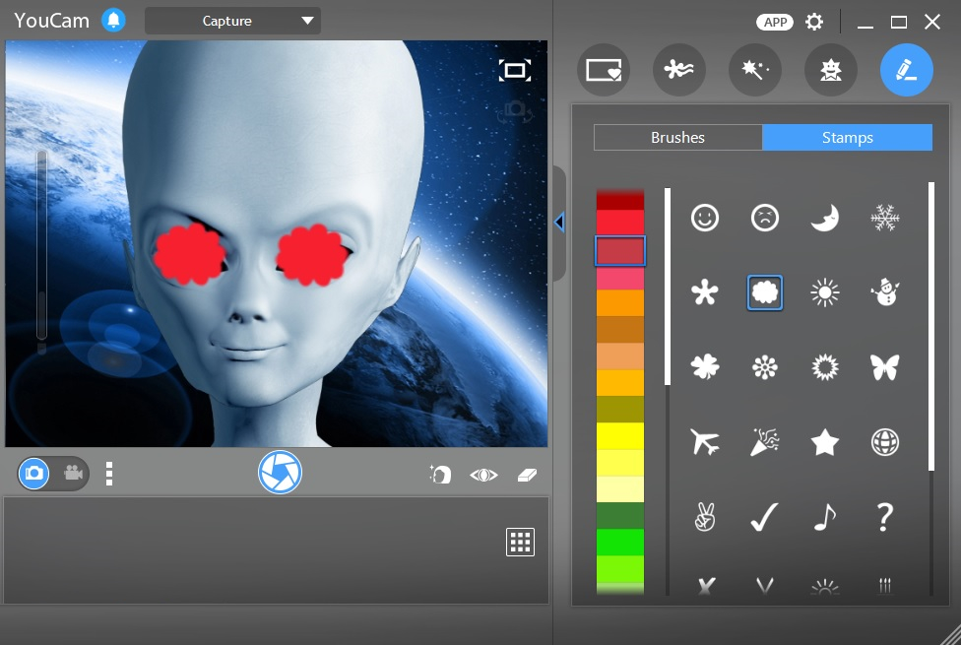Switch to the Stamps tab

847,137
